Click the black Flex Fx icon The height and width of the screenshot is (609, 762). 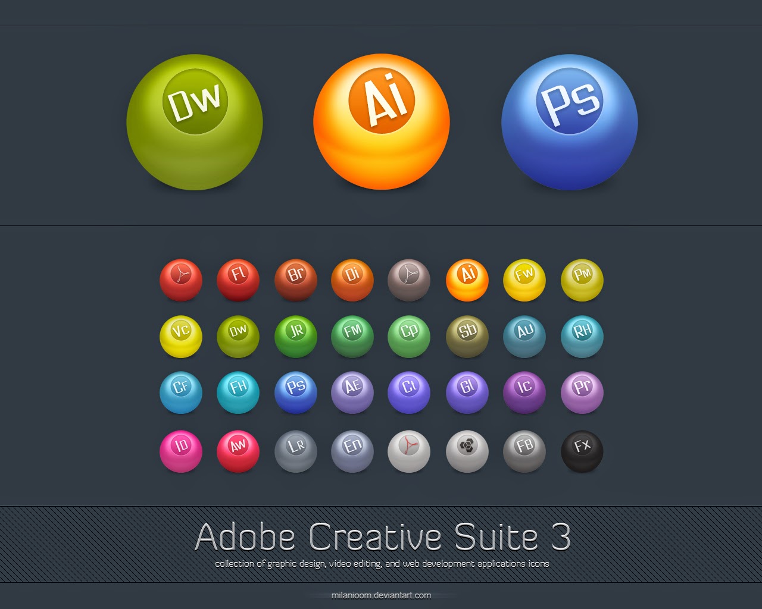pos(582,451)
